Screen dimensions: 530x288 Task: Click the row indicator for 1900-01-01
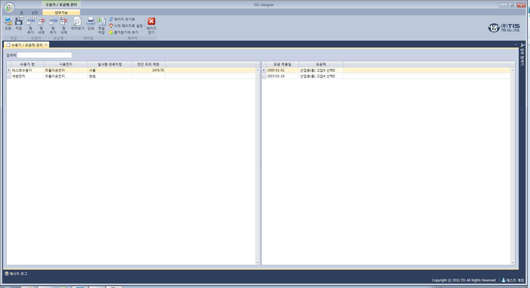pos(264,70)
